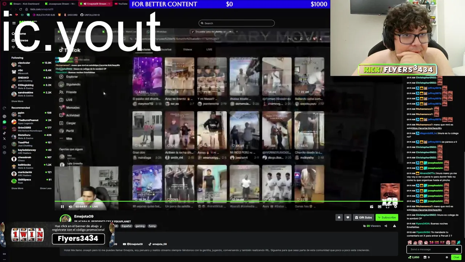Open TikTok icon in browser sidebar
The width and height of the screenshot is (465, 262).
point(4,133)
